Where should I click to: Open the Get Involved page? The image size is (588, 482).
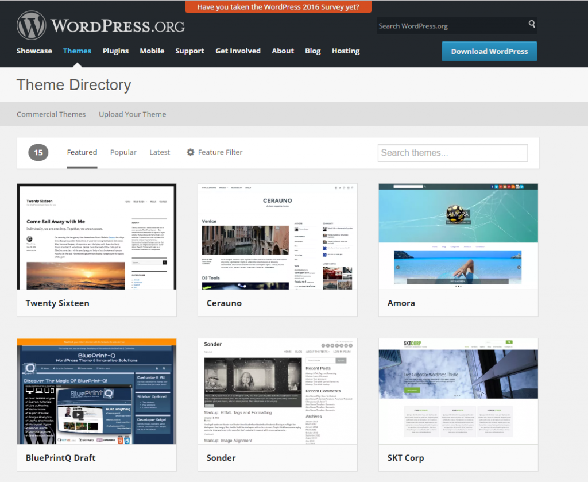click(x=238, y=51)
